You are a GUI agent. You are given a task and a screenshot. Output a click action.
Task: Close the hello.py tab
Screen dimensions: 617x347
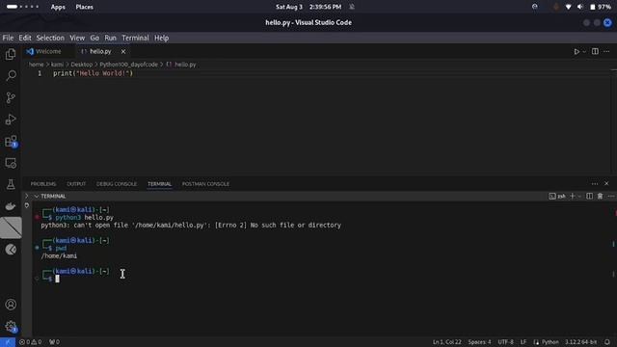(x=123, y=51)
